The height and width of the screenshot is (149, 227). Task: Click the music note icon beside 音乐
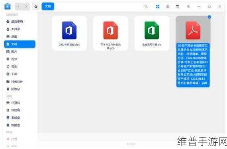click(8, 67)
